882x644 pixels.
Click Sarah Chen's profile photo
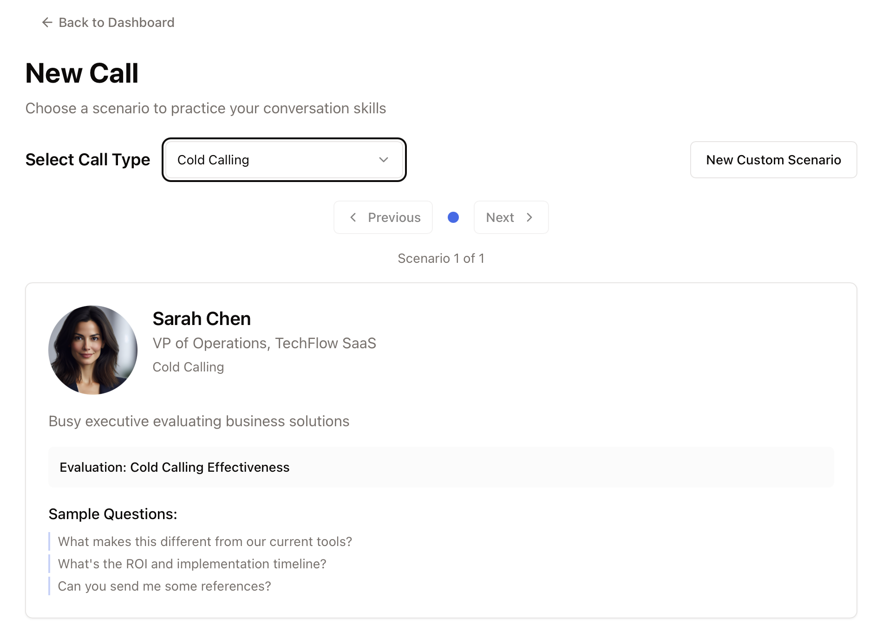pyautogui.click(x=92, y=350)
